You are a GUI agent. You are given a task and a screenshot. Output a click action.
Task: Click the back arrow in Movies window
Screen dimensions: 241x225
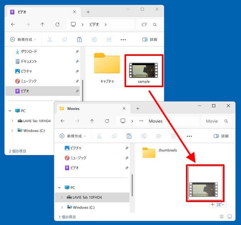pyautogui.click(x=63, y=121)
